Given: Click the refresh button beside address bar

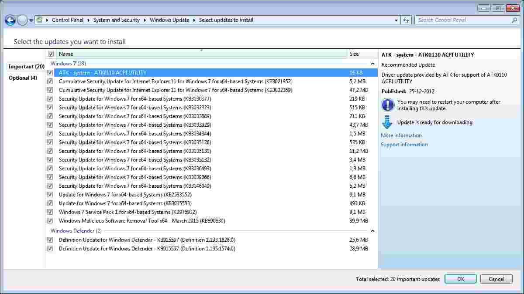Looking at the screenshot, I should (x=407, y=20).
